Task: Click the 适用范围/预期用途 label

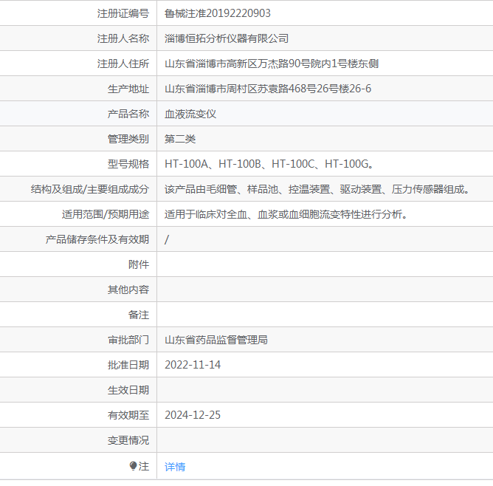Action: (106, 214)
